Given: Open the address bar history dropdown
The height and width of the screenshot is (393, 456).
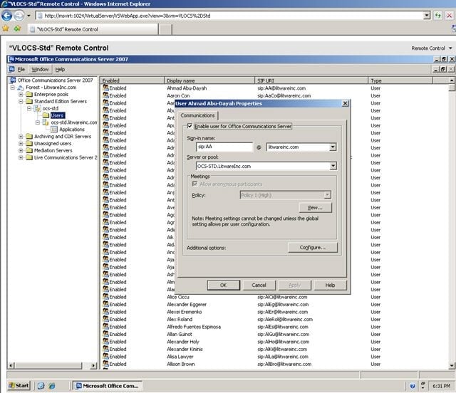Looking at the screenshot, I should (427, 16).
